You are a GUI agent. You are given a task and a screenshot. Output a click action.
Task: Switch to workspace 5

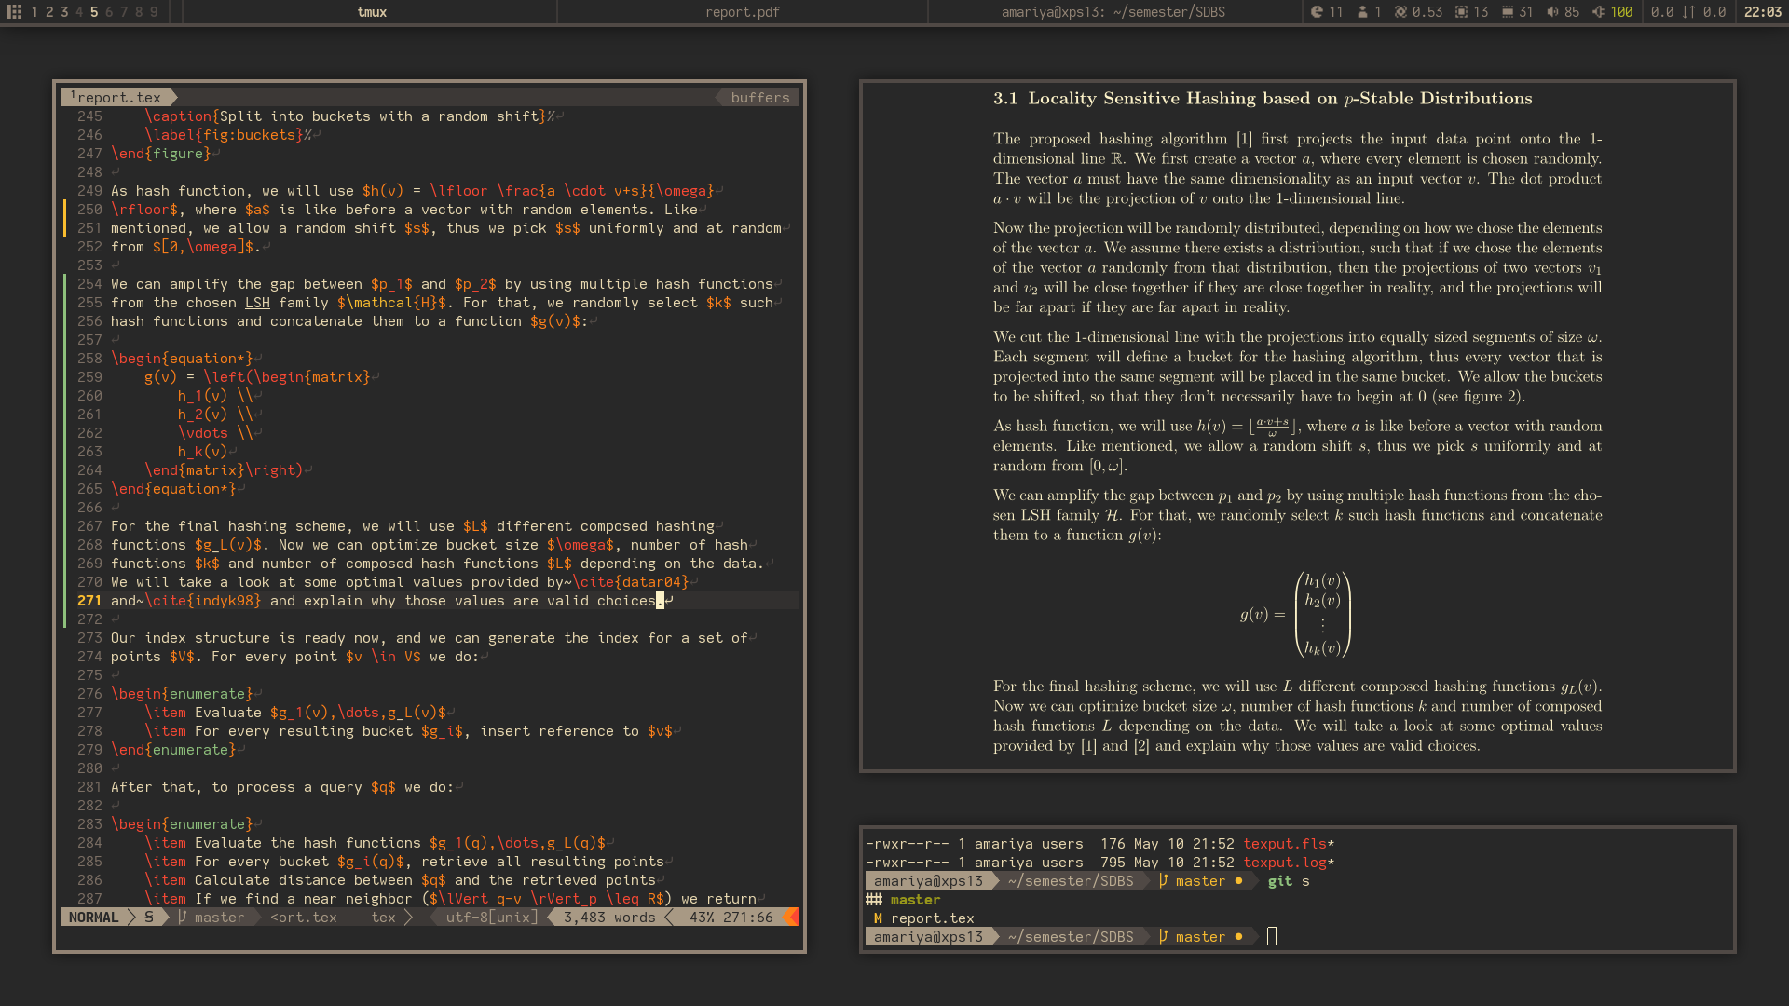94,12
